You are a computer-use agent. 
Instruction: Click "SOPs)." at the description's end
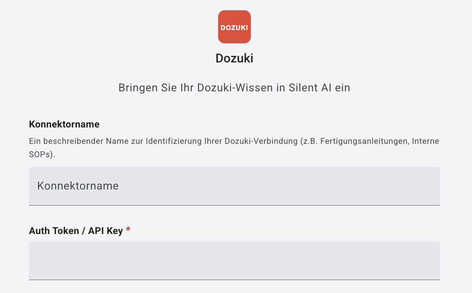42,156
